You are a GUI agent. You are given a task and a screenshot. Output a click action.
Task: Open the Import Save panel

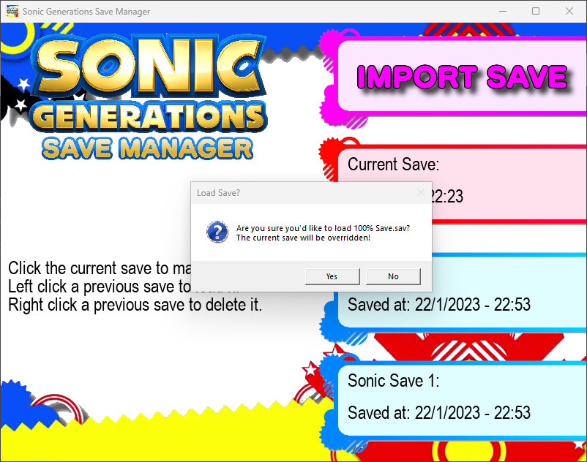(x=461, y=77)
